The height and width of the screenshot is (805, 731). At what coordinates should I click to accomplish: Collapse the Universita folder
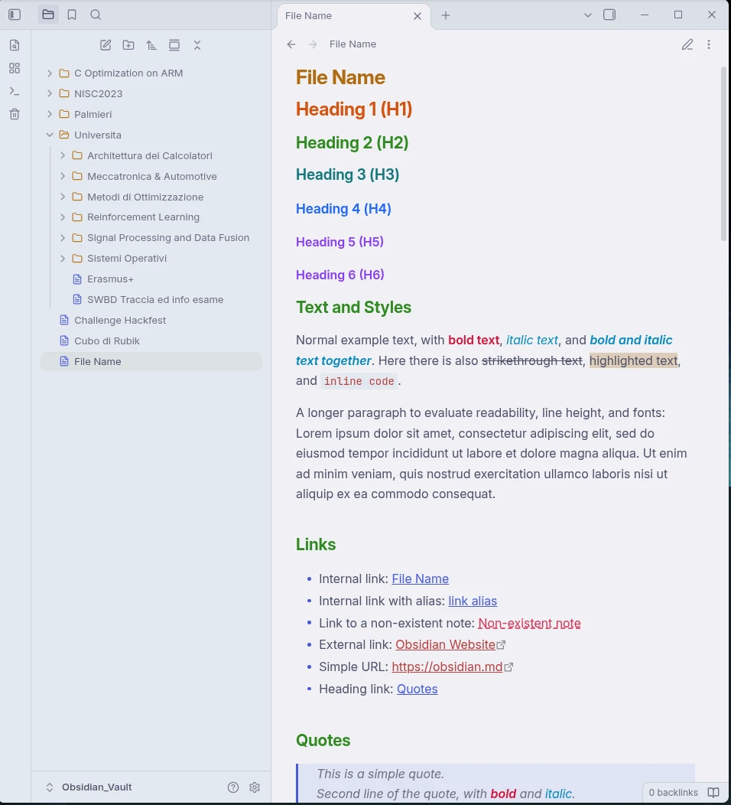point(50,135)
